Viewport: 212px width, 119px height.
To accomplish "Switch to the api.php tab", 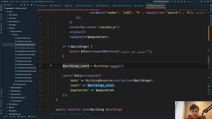I will pos(69,6).
